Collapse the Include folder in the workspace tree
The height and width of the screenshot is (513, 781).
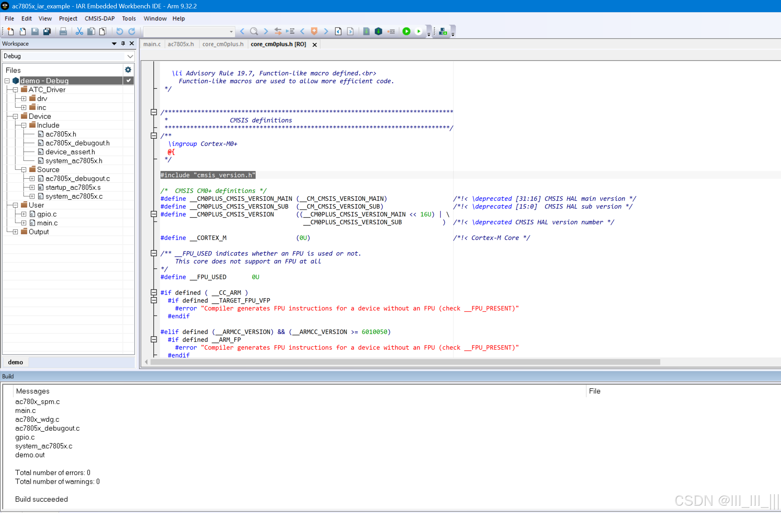coord(23,125)
